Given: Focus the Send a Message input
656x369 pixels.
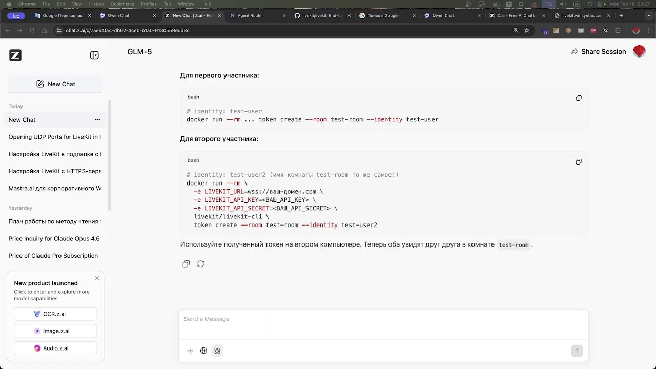Looking at the screenshot, I should tap(383, 319).
